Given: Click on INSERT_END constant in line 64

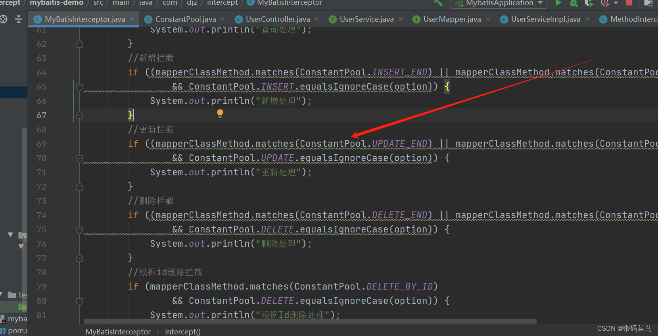Looking at the screenshot, I should click(399, 72).
